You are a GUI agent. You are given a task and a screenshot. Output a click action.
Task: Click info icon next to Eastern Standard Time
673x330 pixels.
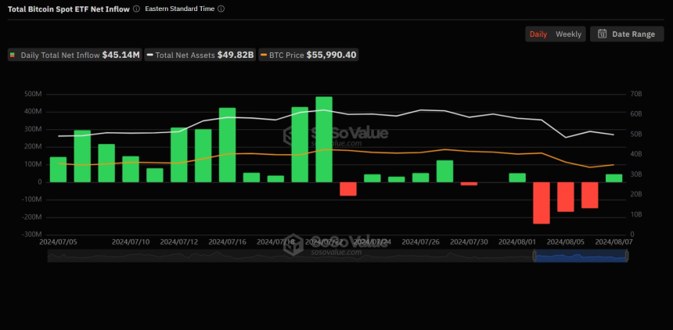[221, 9]
